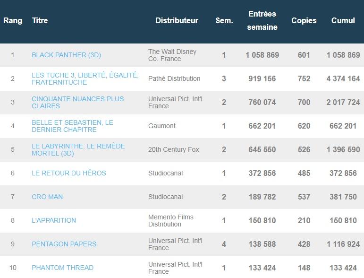Open the BLACK PANTHER (3D) film link
Screen dimensions: 364x278
tap(66, 55)
